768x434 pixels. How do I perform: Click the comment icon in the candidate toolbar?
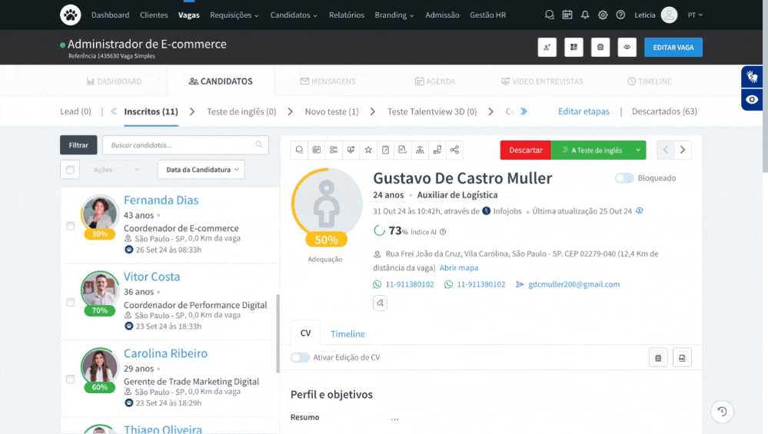(299, 150)
